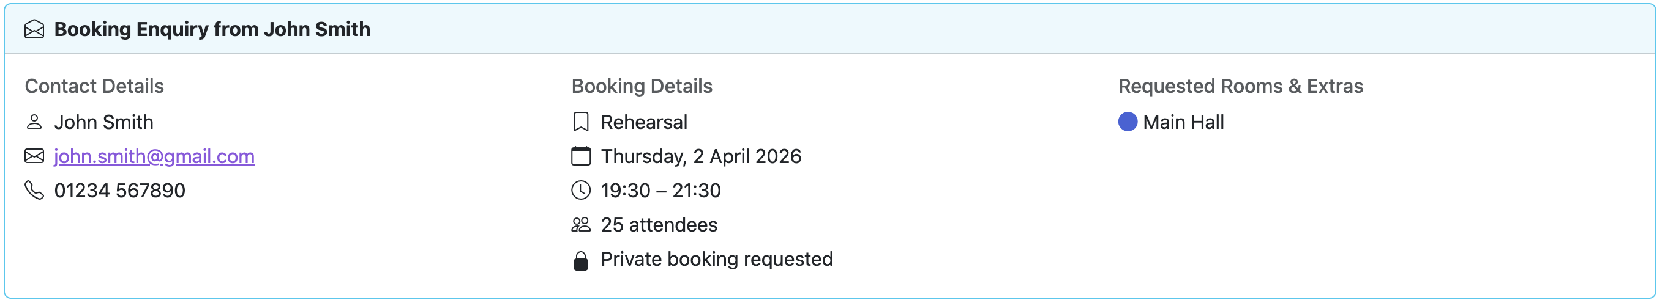Click the Thursday, 2 April 2026 date text
The height and width of the screenshot is (303, 1665).
click(701, 156)
